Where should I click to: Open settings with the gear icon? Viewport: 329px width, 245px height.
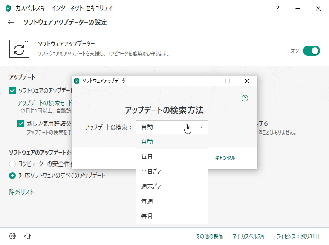[x=12, y=236]
